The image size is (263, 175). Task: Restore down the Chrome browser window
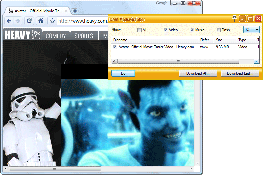pos(183,3)
